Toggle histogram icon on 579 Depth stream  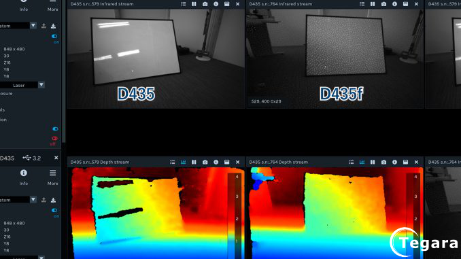point(183,162)
